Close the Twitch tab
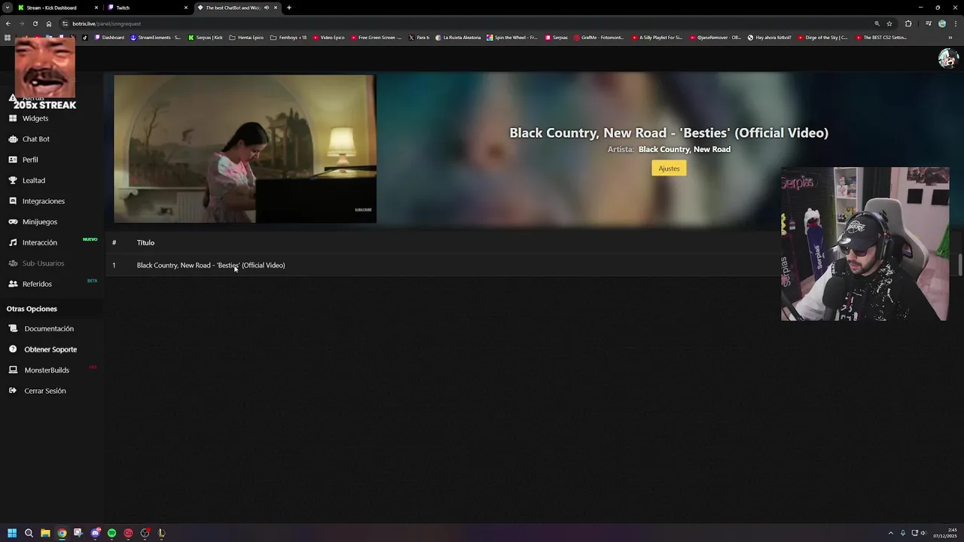 point(185,8)
